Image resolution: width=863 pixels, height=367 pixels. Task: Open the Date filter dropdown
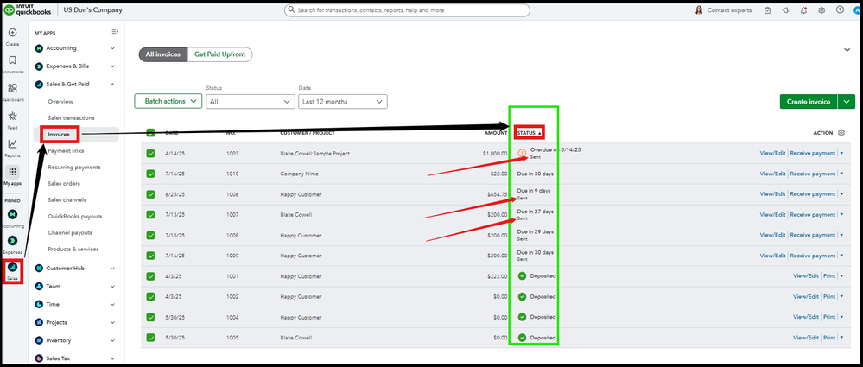coord(342,102)
